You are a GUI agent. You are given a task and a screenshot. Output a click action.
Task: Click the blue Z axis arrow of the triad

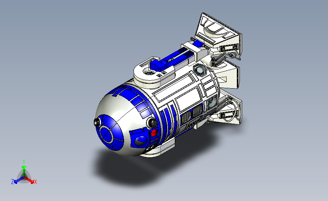tap(19, 180)
